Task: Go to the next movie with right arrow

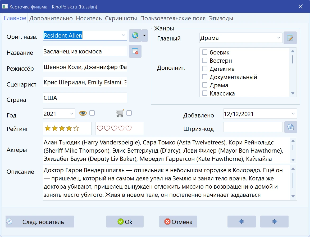Action: tap(274, 221)
